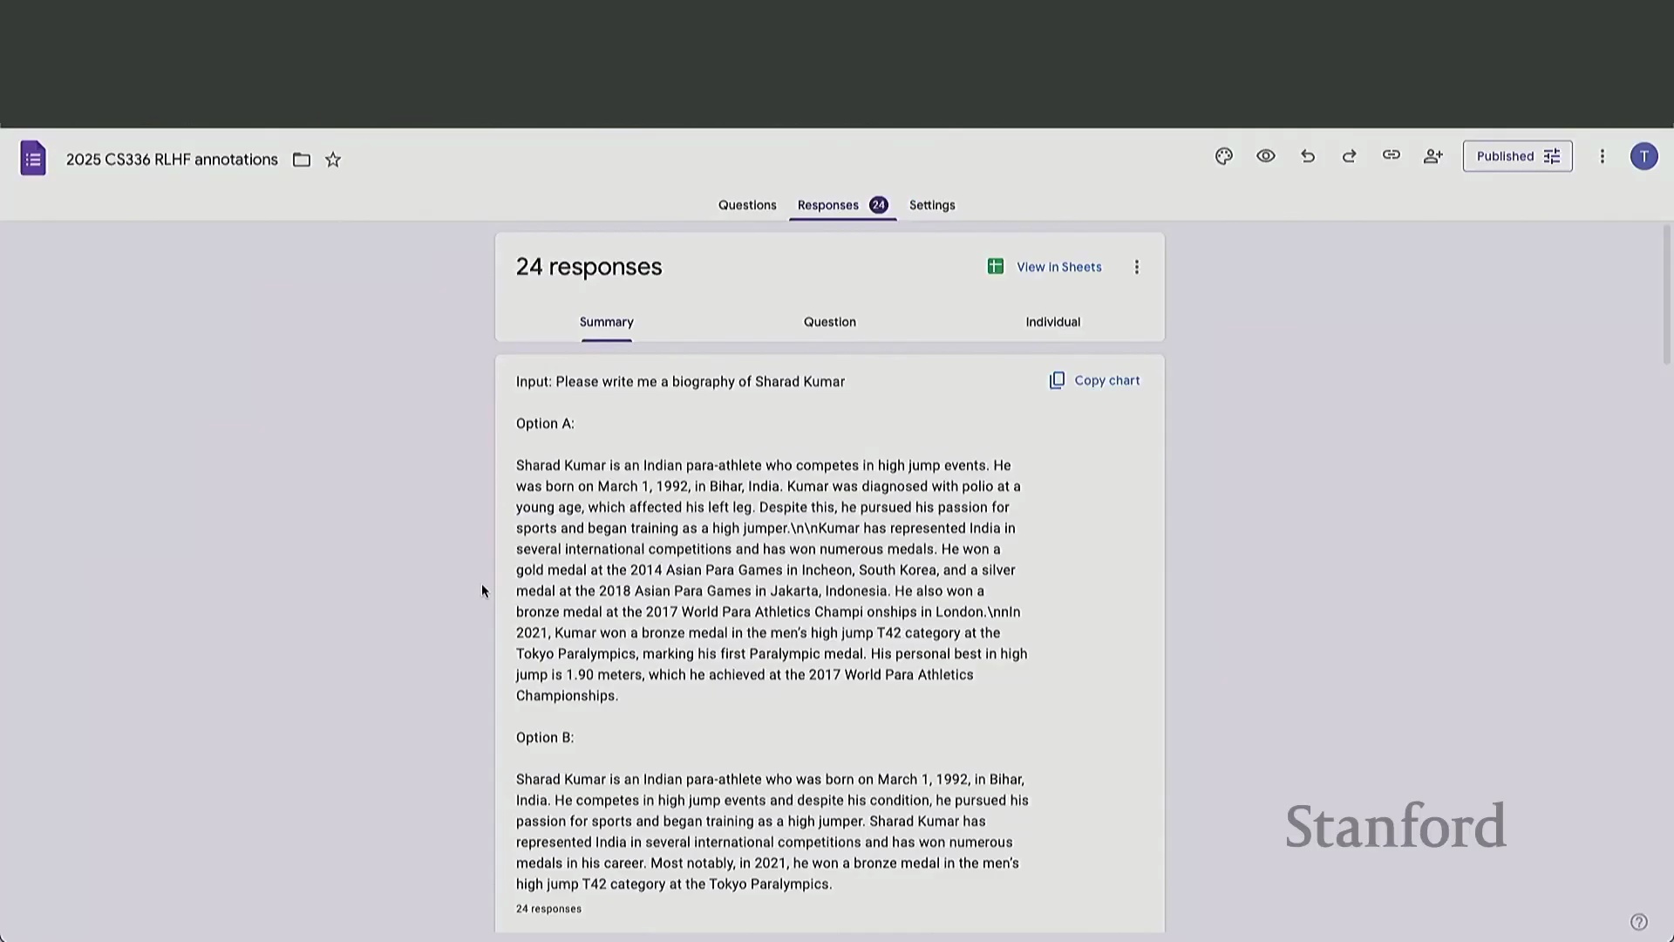The image size is (1674, 942).
Task: Open the Settings tab
Action: (x=932, y=205)
